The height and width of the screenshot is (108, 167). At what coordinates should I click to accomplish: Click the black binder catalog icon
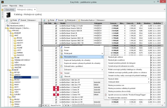(x=9, y=15)
